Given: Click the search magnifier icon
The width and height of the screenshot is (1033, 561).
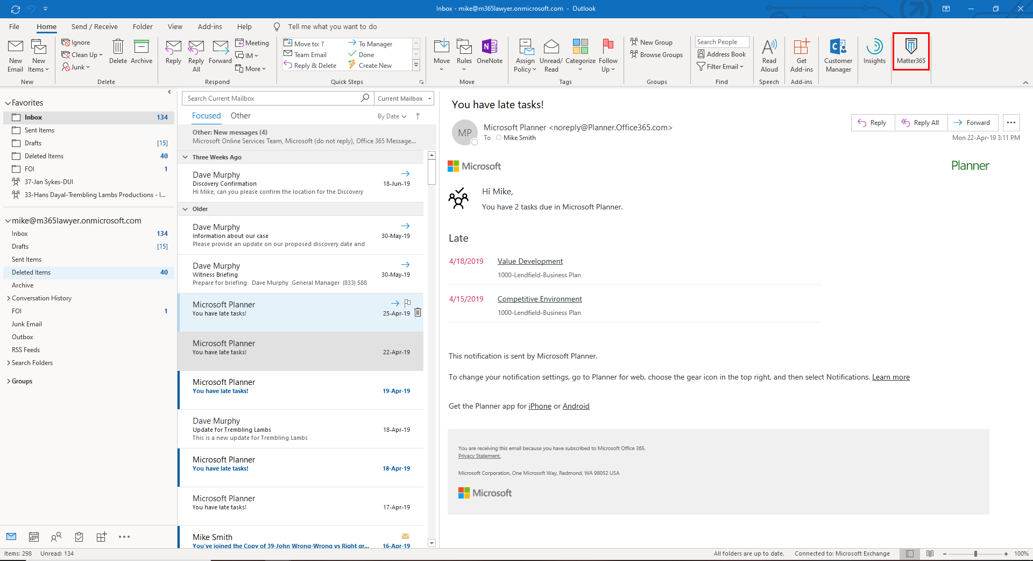Looking at the screenshot, I should point(365,98).
